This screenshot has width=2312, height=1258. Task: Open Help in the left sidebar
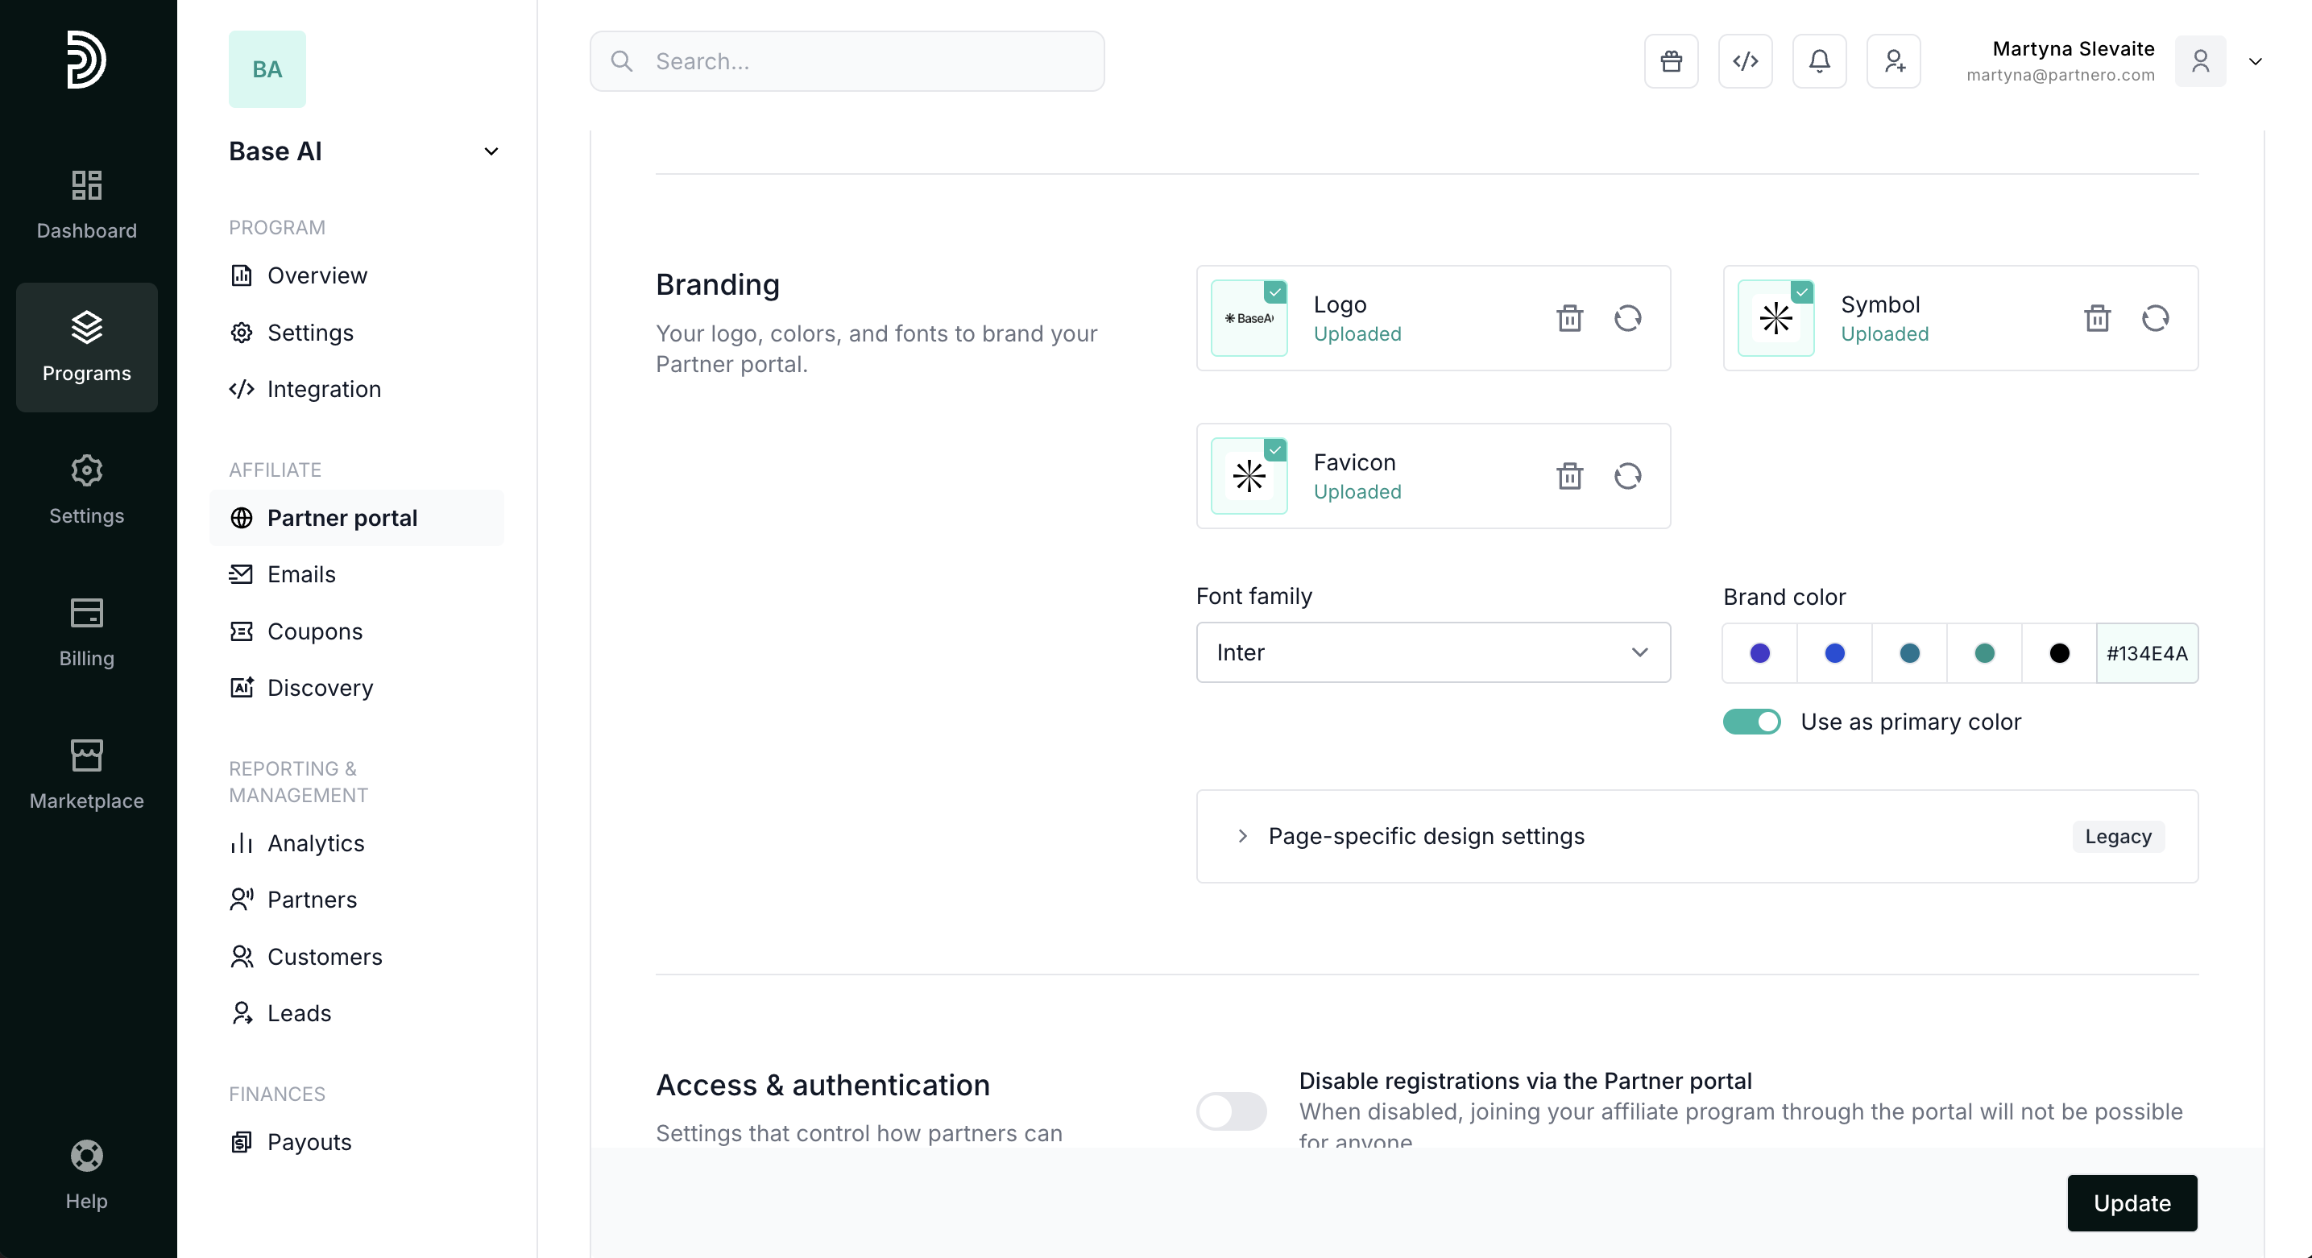(x=86, y=1174)
